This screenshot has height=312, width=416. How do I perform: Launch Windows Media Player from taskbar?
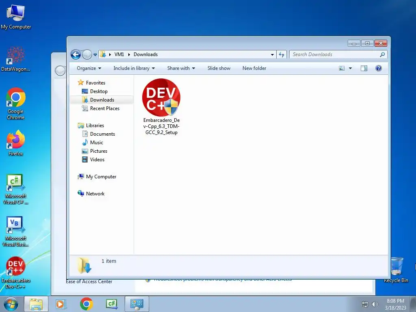tap(61, 304)
